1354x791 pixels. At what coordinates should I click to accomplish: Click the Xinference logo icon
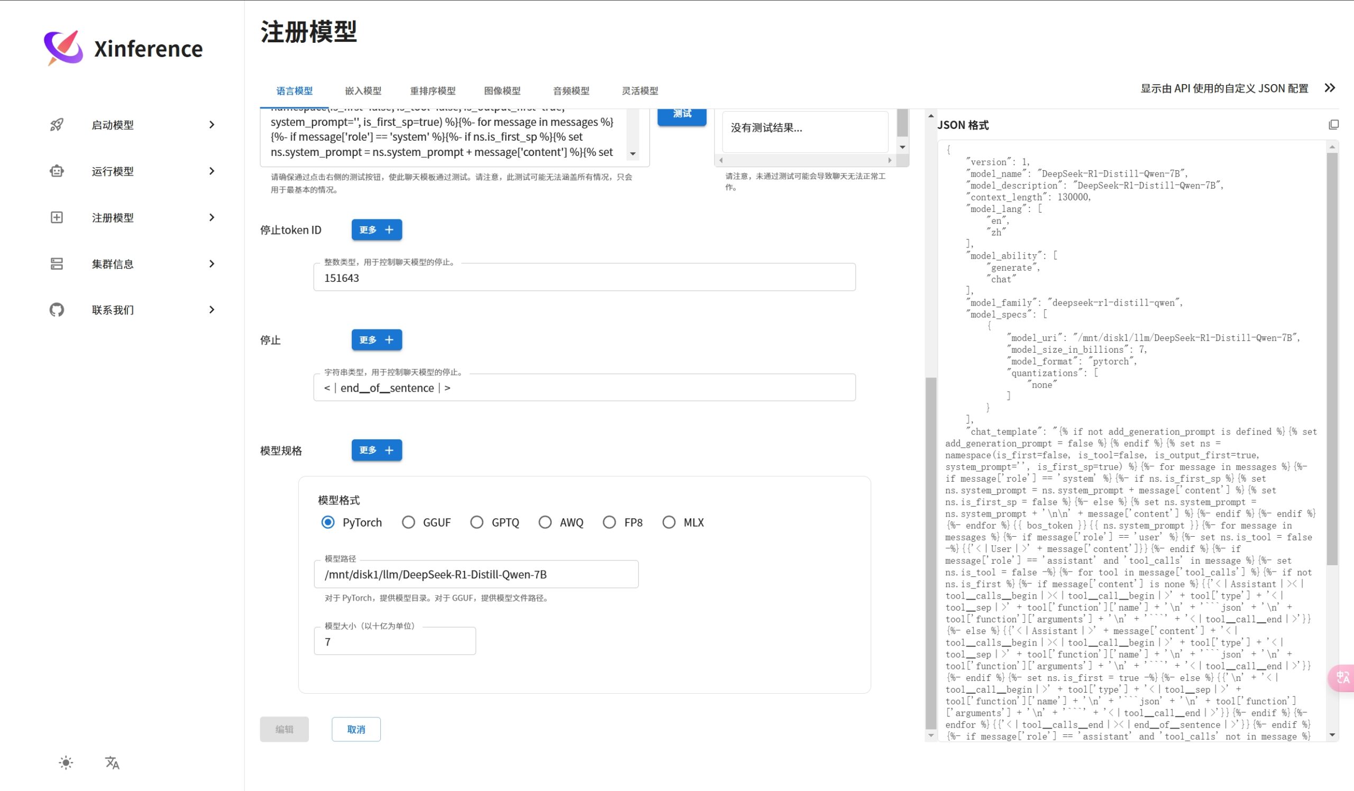tap(63, 48)
